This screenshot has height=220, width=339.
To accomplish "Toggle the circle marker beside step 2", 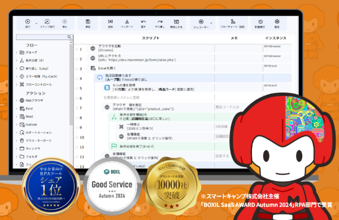I will 77,59.
